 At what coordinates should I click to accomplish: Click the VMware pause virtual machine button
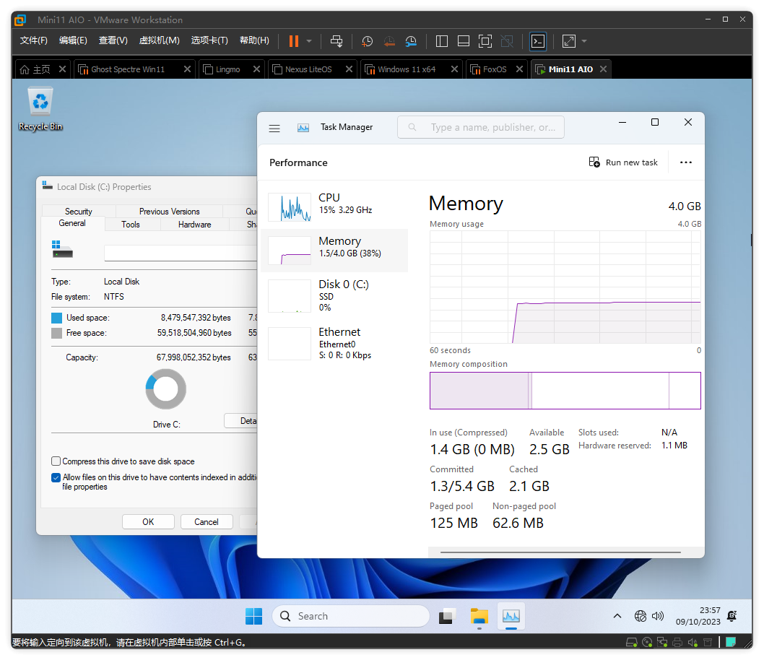click(293, 41)
